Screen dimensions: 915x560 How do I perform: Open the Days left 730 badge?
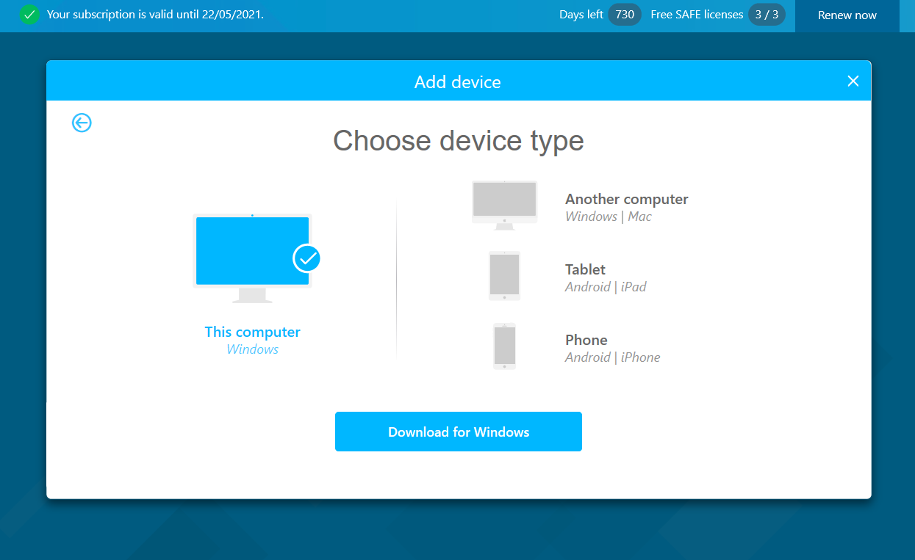click(624, 14)
